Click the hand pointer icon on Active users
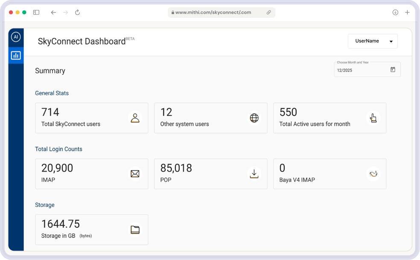 click(x=373, y=118)
